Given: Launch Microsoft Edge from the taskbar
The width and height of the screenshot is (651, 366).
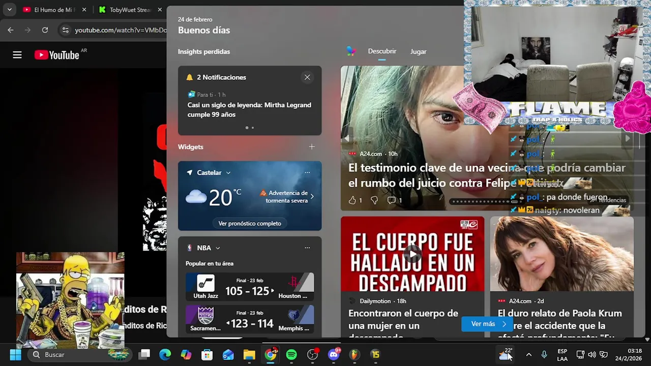Looking at the screenshot, I should [x=165, y=354].
